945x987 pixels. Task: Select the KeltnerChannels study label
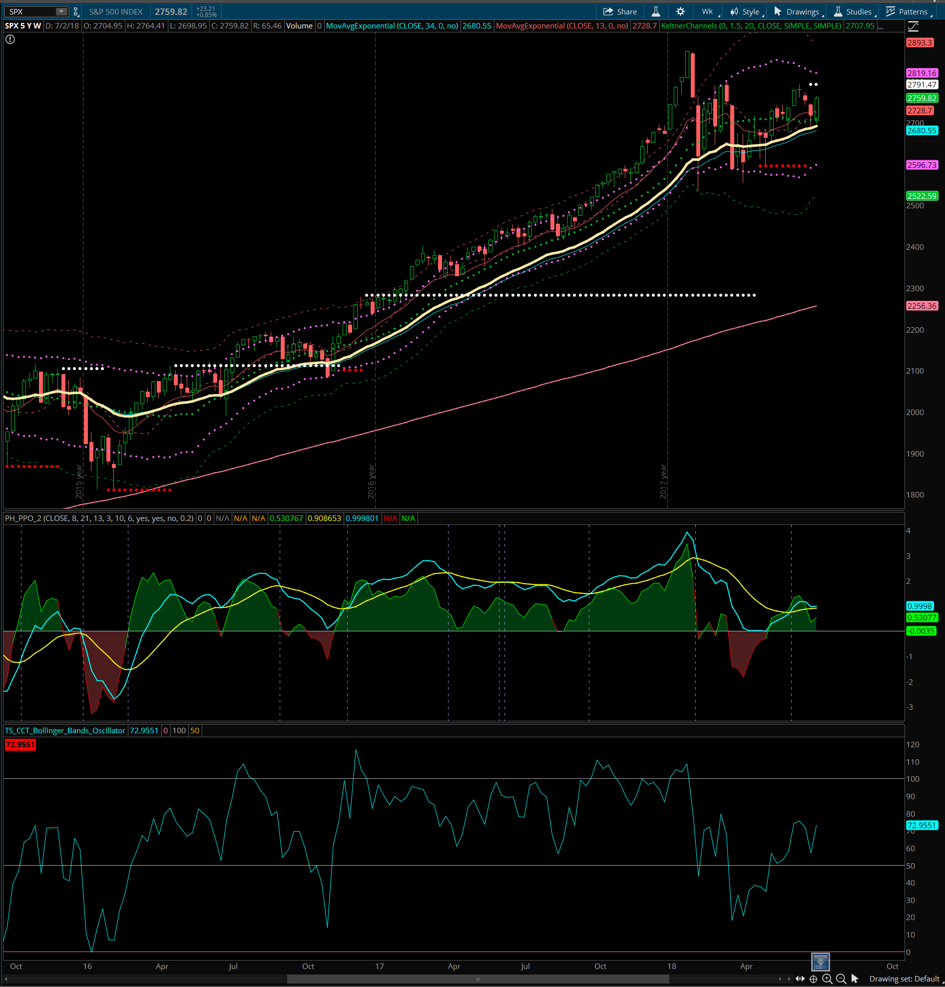click(x=751, y=25)
